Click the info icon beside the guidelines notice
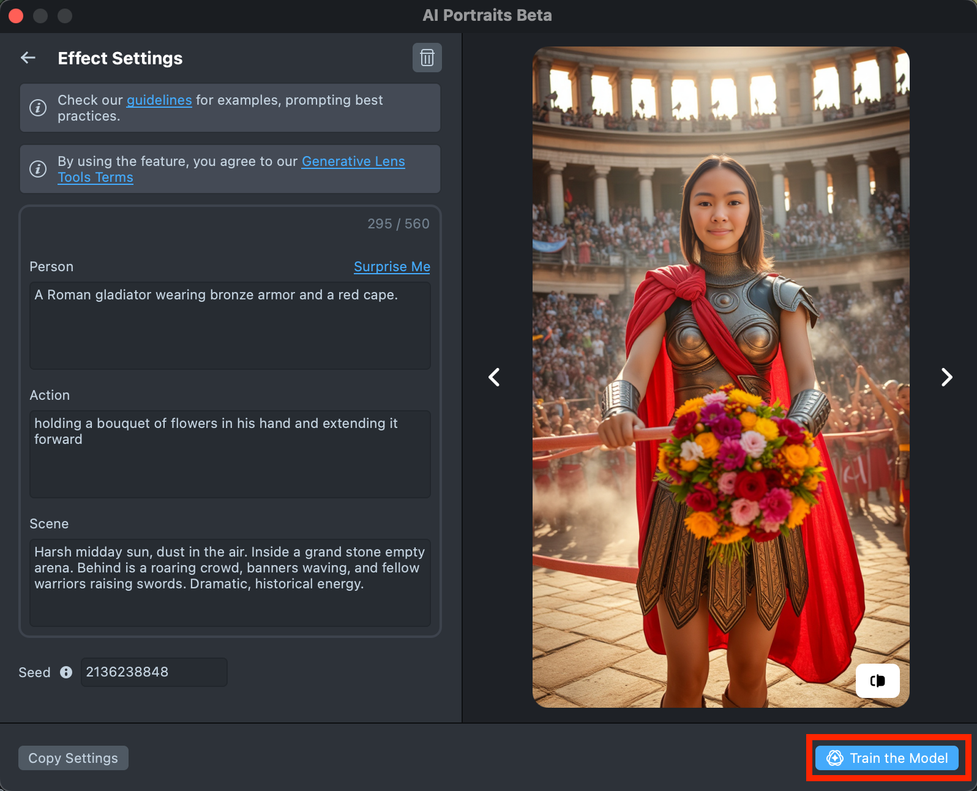Screen dimensions: 977x791 [38, 108]
